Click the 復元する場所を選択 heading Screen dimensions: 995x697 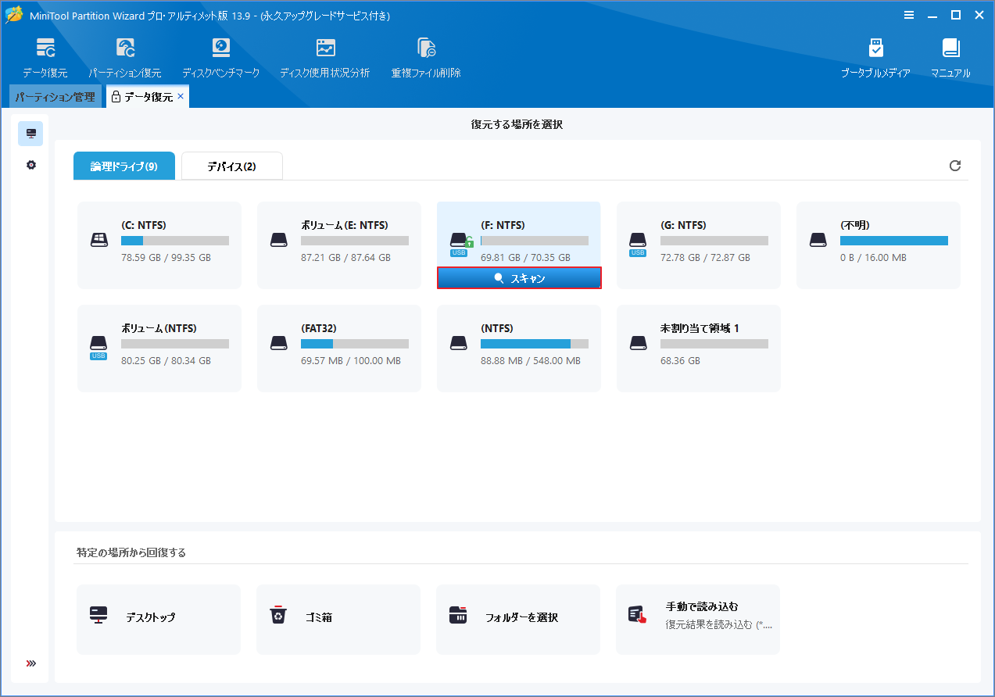[x=517, y=124]
